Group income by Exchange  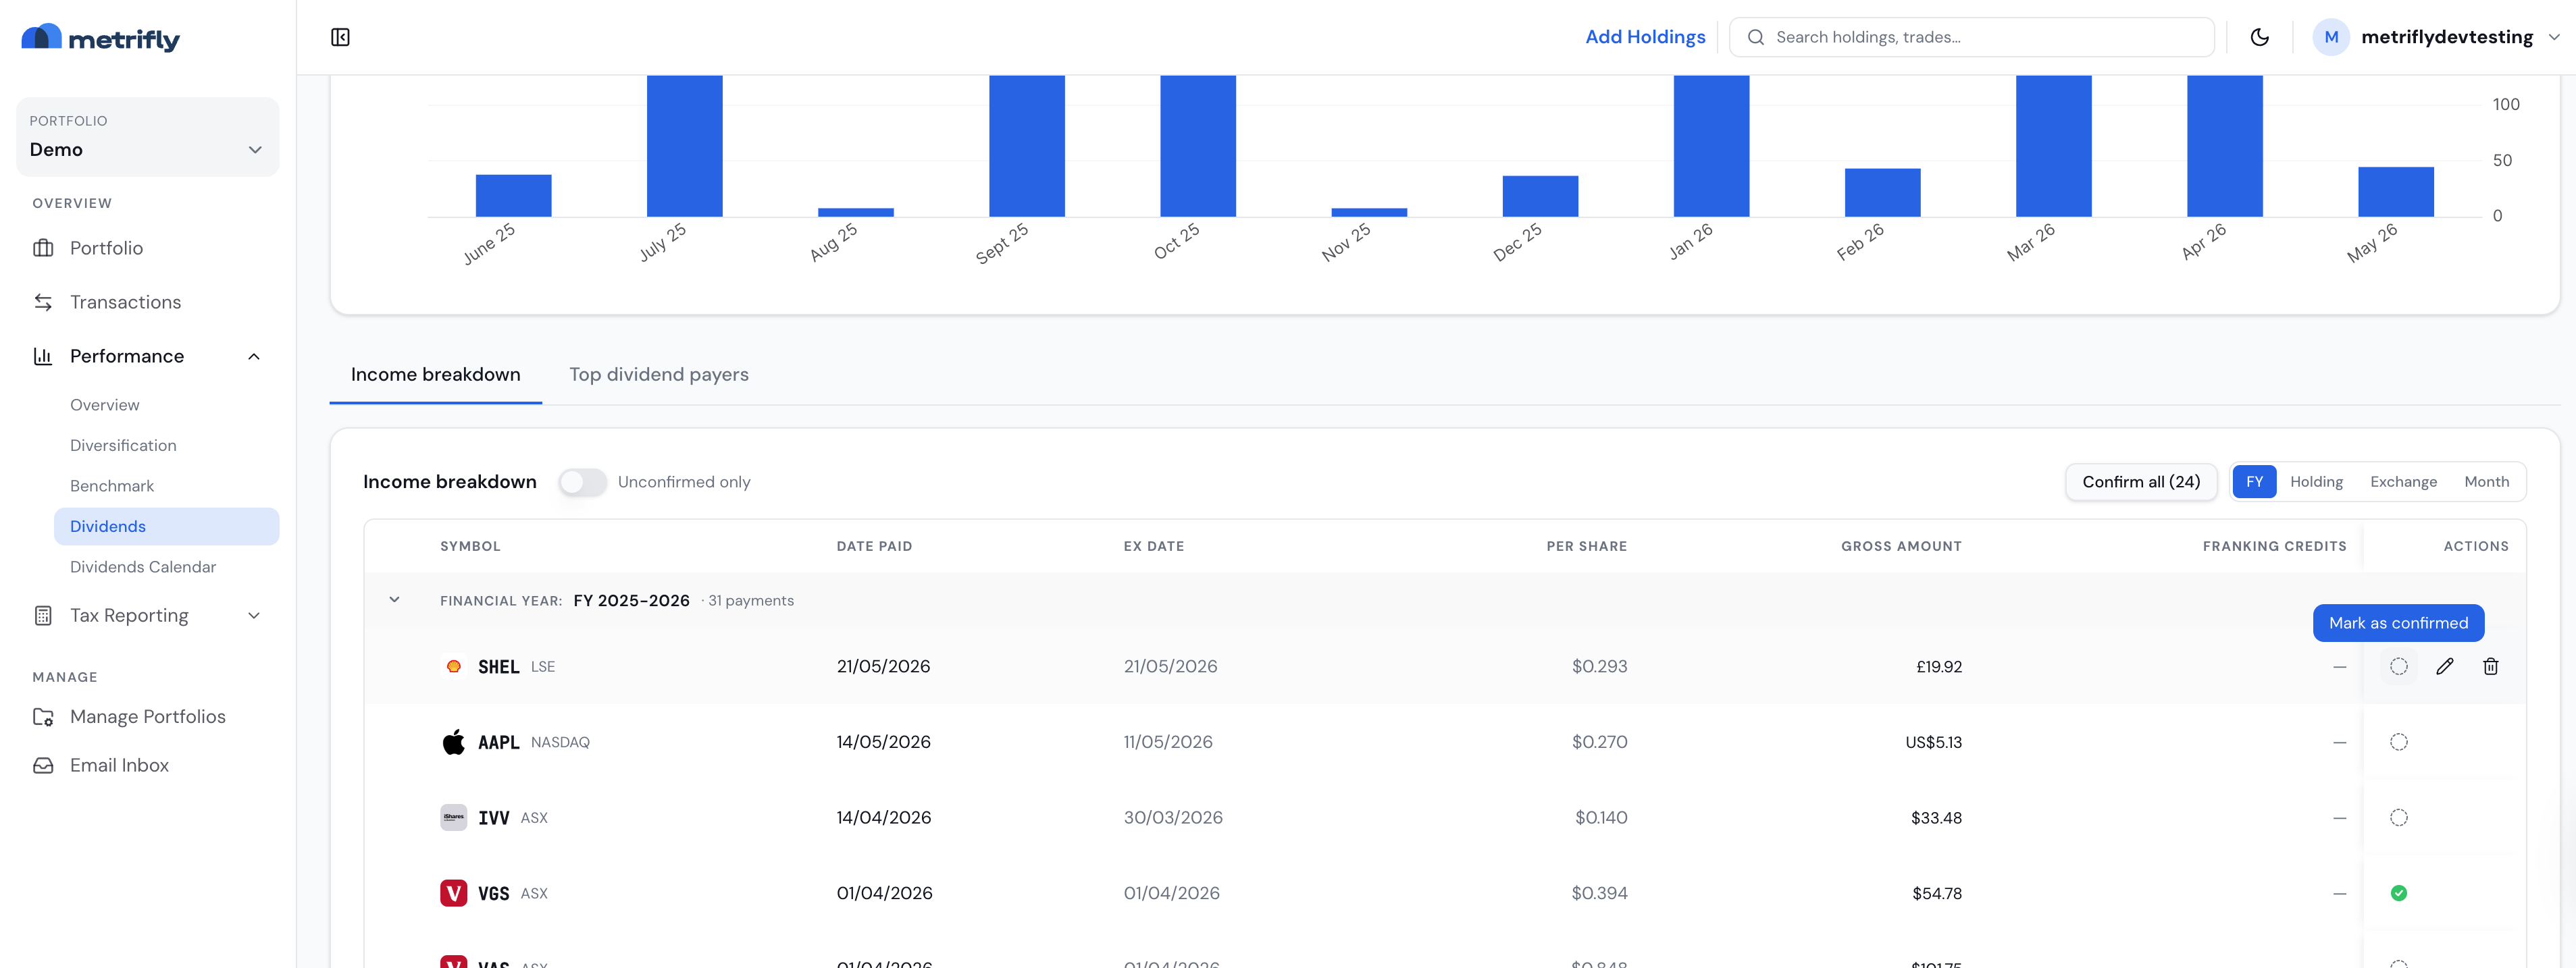(2403, 481)
